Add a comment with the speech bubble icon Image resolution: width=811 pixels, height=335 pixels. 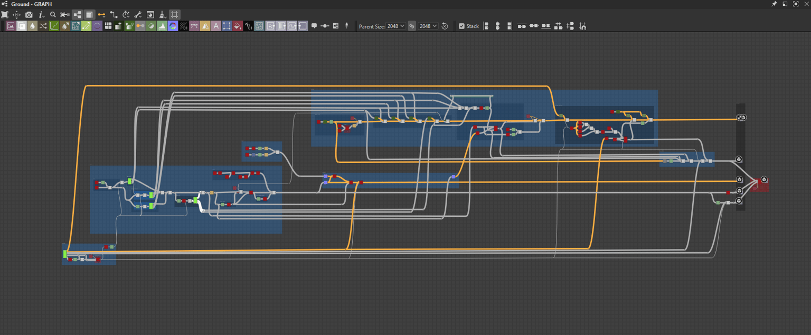[x=314, y=26]
